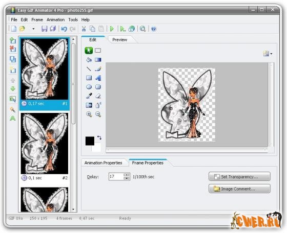This screenshot has width=287, height=233.
Task: Click the frame list scrollbar down arrow
Action: click(x=73, y=209)
